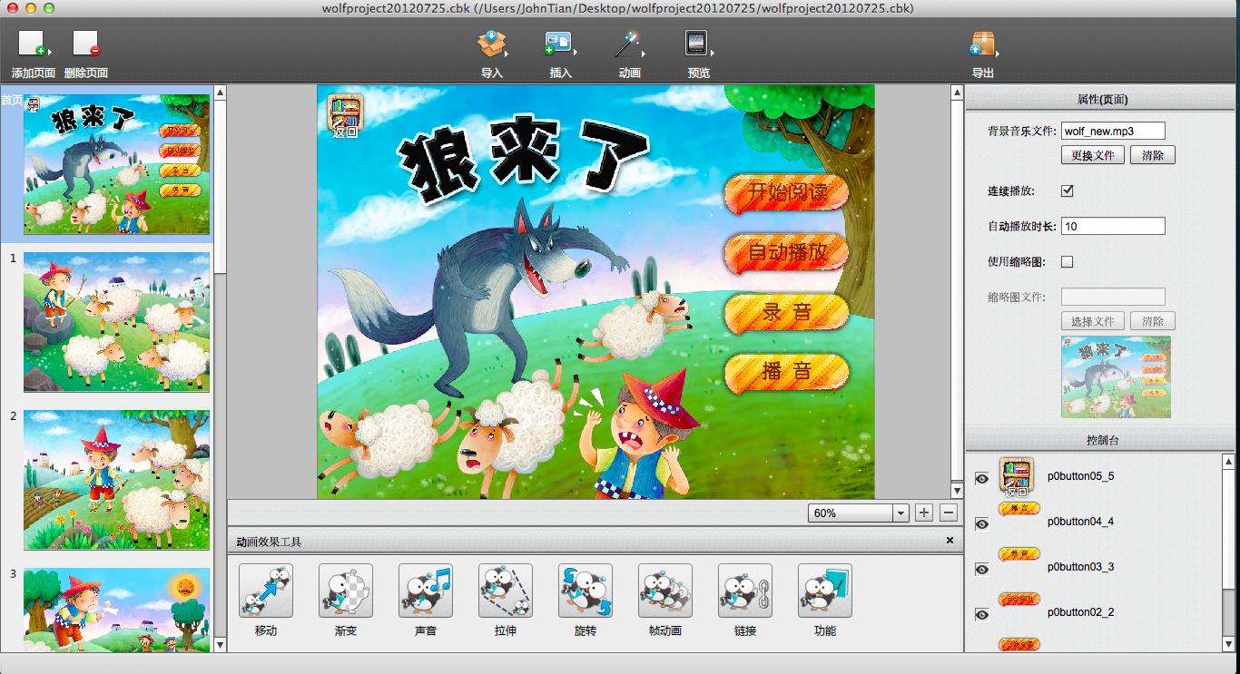Click the 预览 preview icon
The width and height of the screenshot is (1240, 674).
(698, 44)
